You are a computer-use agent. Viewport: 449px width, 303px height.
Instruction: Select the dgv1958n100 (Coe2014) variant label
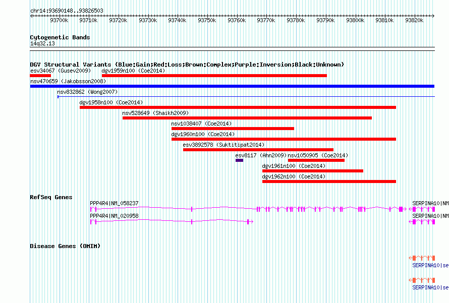tap(111, 102)
